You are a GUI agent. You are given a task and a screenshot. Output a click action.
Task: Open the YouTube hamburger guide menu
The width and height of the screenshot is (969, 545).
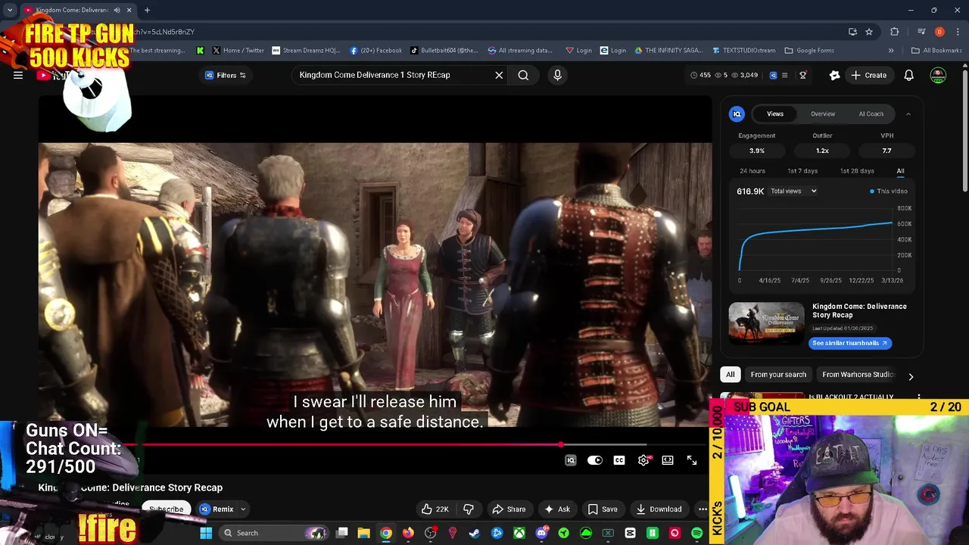18,75
